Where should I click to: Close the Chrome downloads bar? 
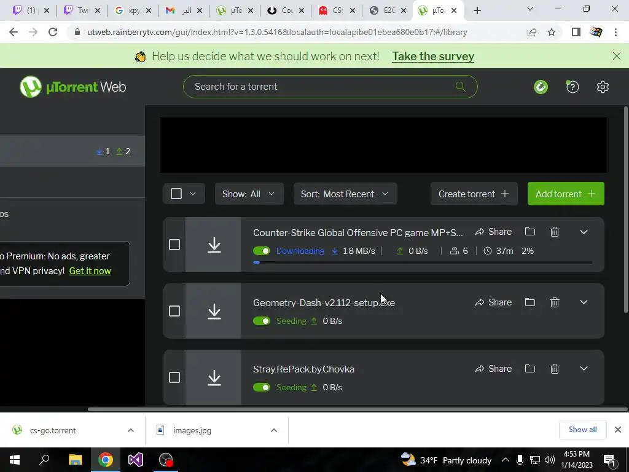(618, 430)
